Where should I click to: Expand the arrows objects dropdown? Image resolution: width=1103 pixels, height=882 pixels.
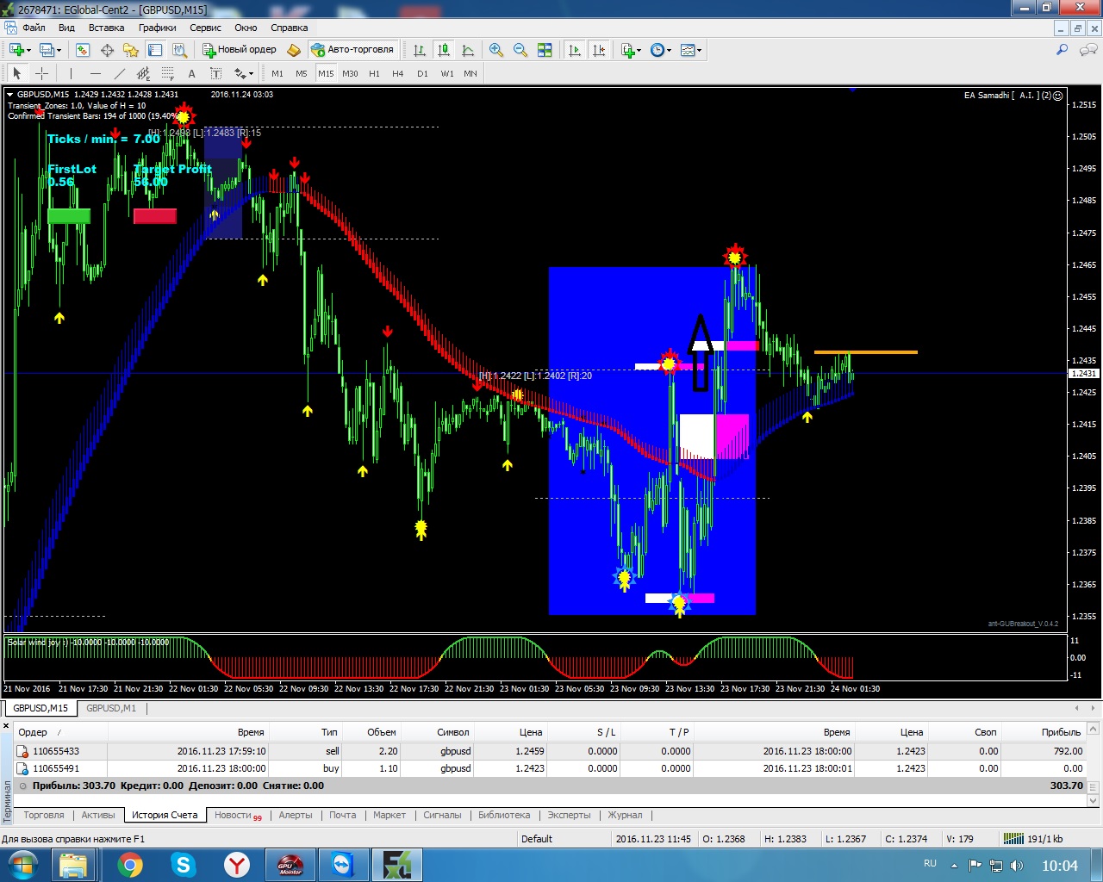coord(244,73)
